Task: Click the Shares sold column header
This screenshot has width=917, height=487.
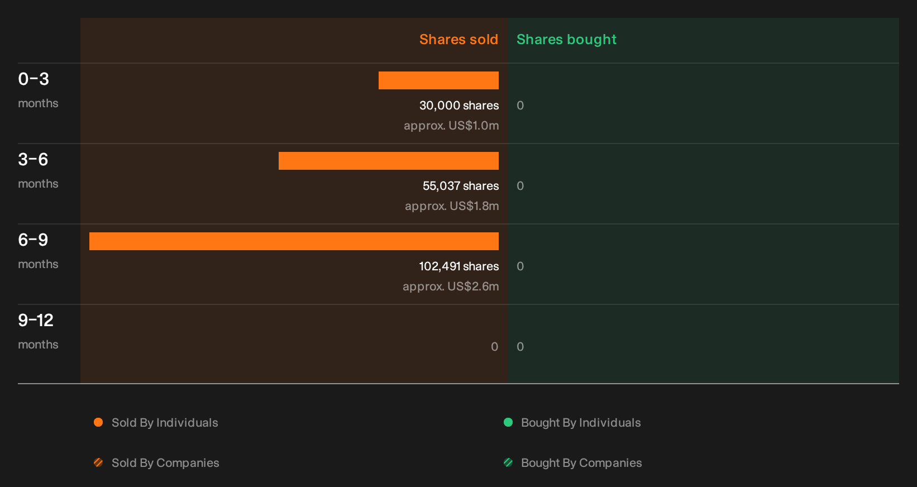Action: pyautogui.click(x=458, y=40)
